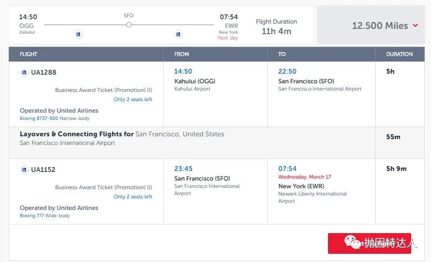Click flight number UA1152

click(43, 170)
